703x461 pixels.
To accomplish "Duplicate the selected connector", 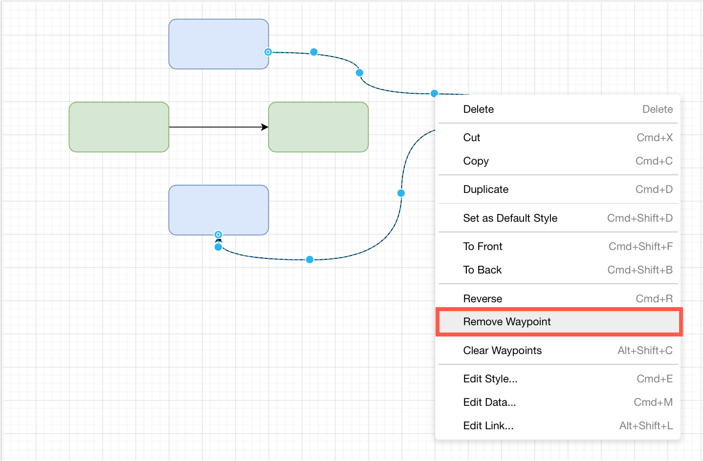I will coord(485,189).
